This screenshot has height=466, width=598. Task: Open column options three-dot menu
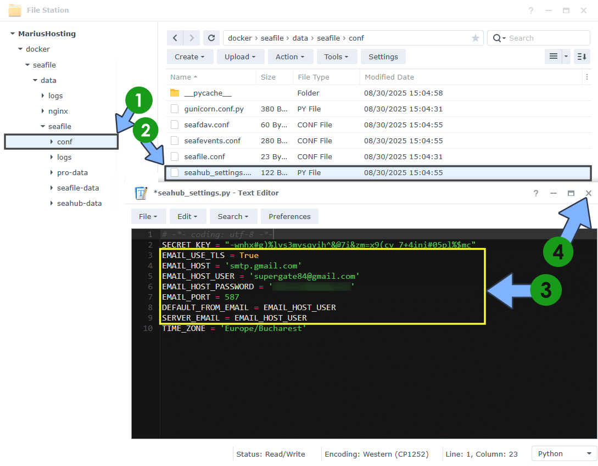(587, 77)
